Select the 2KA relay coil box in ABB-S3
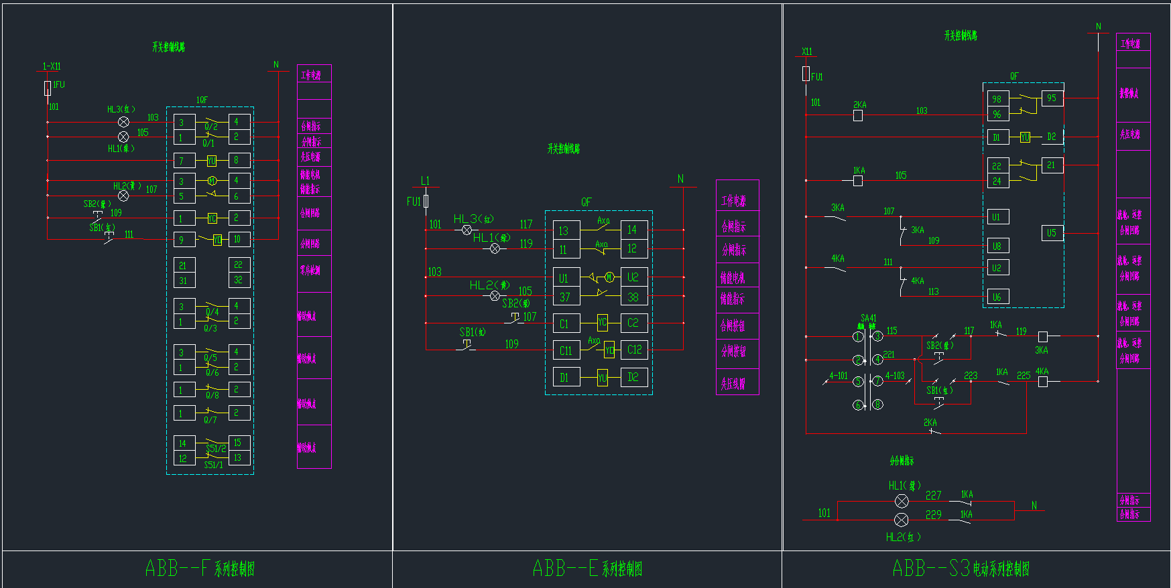 pos(858,115)
